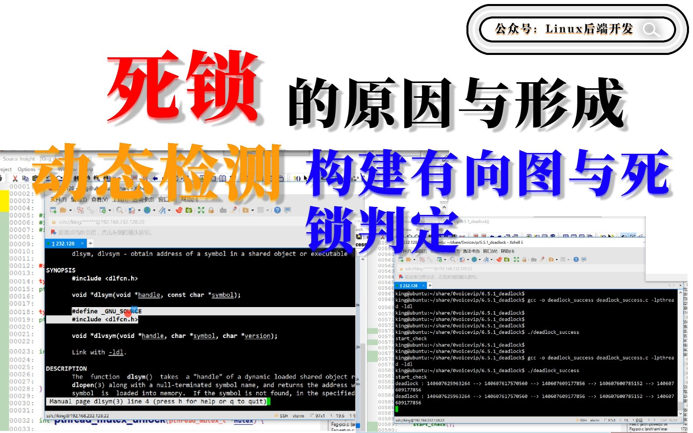This screenshot has height=433, width=693.
Task: Expand font dropdown arrow in left Xshell
Action: point(169,210)
